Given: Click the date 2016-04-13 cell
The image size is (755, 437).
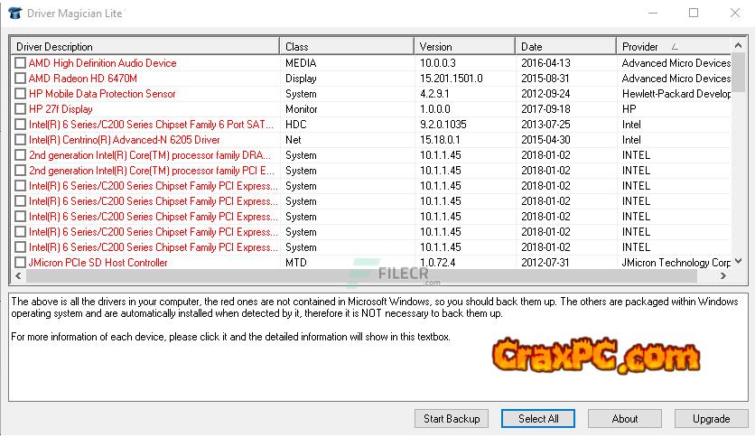Looking at the screenshot, I should pyautogui.click(x=545, y=63).
